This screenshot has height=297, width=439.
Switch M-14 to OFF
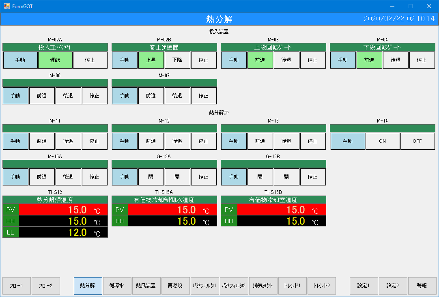(x=417, y=141)
